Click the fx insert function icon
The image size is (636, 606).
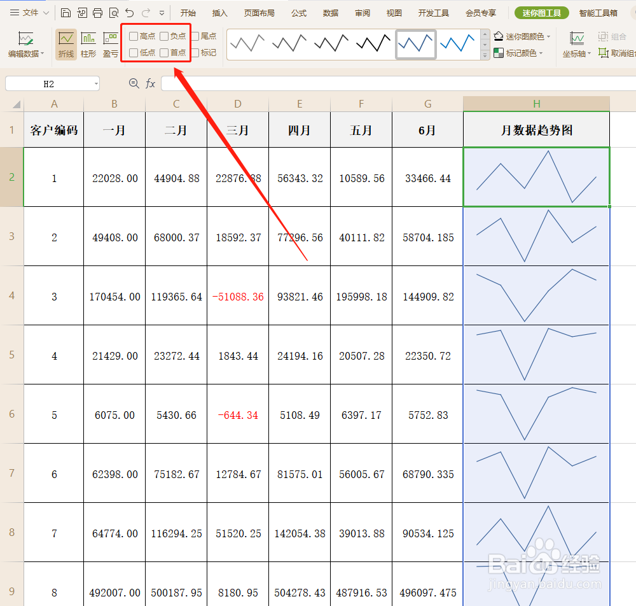[150, 83]
